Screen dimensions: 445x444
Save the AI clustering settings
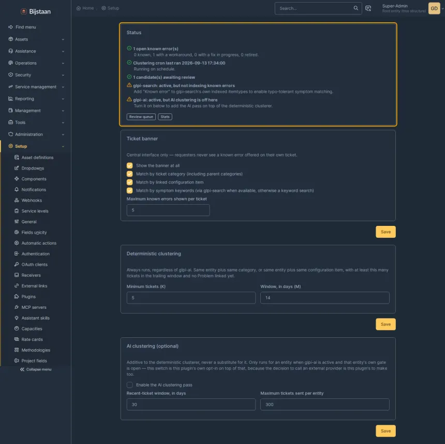(x=385, y=431)
